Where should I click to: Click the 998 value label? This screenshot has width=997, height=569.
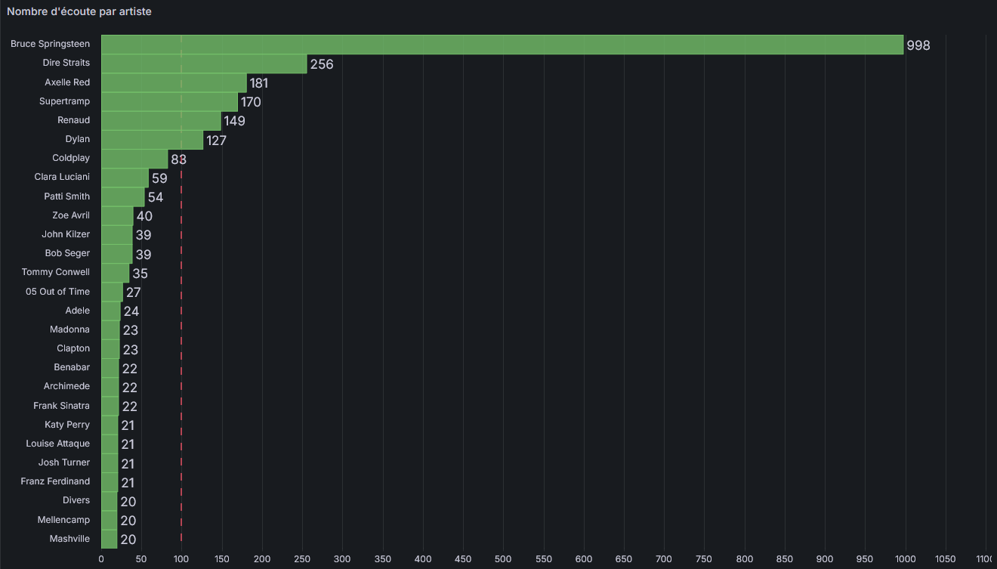[918, 45]
